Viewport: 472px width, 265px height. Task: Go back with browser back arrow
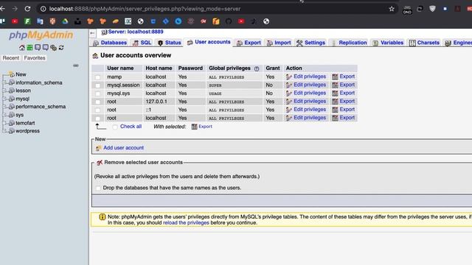coord(2,9)
